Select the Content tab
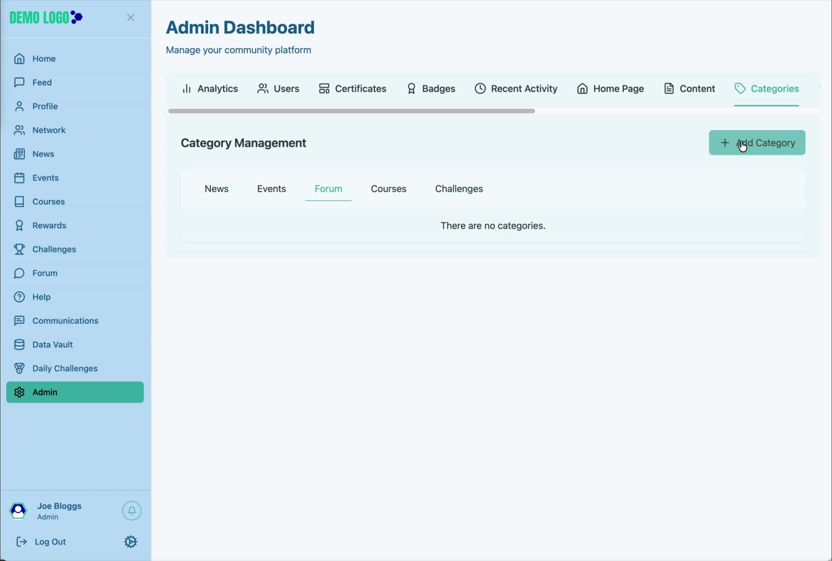 click(x=689, y=89)
